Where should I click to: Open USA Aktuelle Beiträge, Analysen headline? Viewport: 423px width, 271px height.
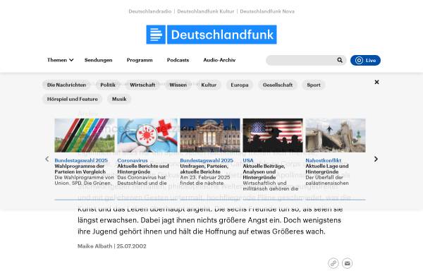pos(264,171)
